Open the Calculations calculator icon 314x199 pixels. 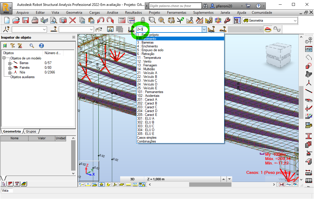point(122,20)
